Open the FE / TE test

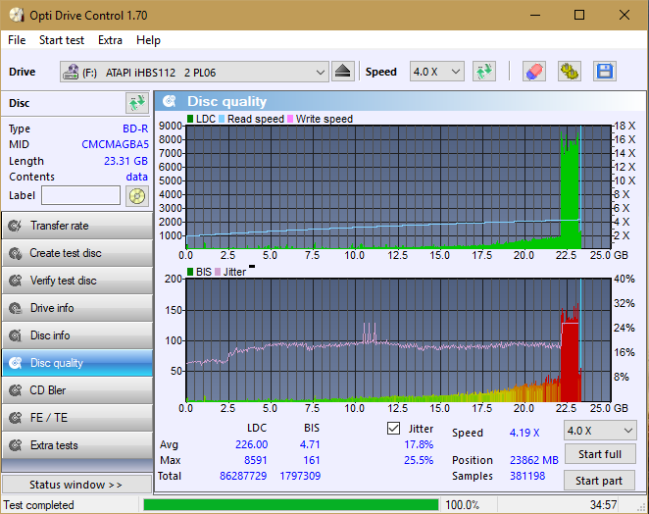(x=77, y=418)
